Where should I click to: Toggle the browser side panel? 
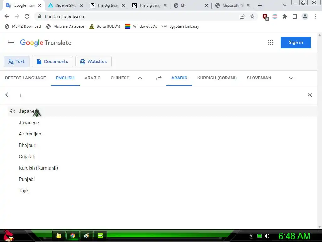coord(295,16)
